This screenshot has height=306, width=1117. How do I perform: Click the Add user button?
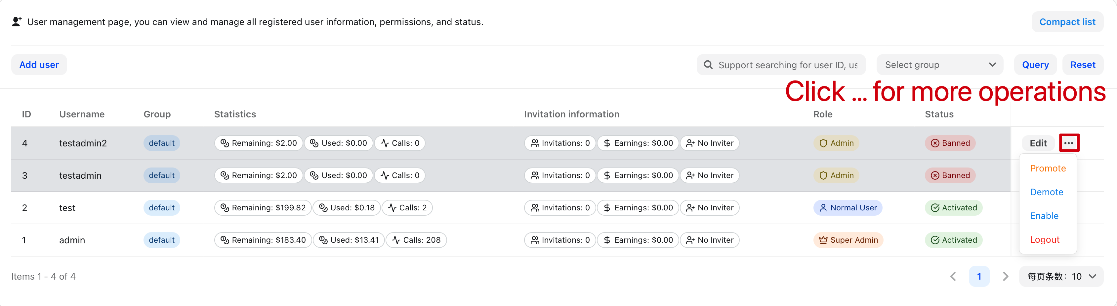(39, 65)
